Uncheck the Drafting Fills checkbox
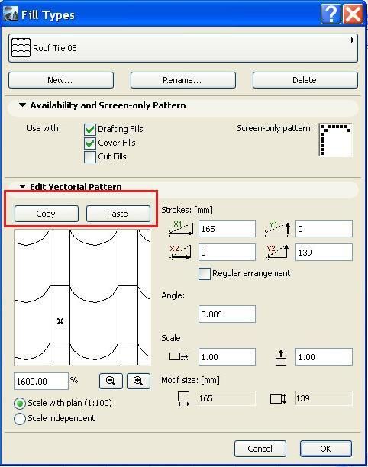This screenshot has height=467, width=368. click(89, 130)
